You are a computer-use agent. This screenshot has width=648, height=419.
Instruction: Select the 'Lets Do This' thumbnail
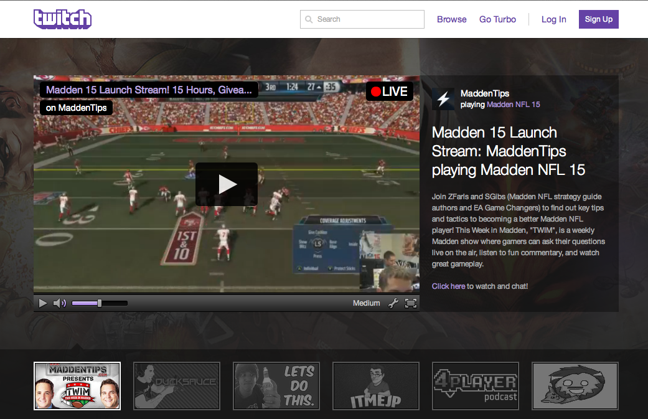[x=276, y=386]
